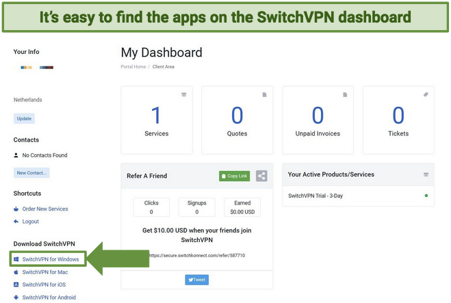Click the green Copy Link button

[x=235, y=176]
